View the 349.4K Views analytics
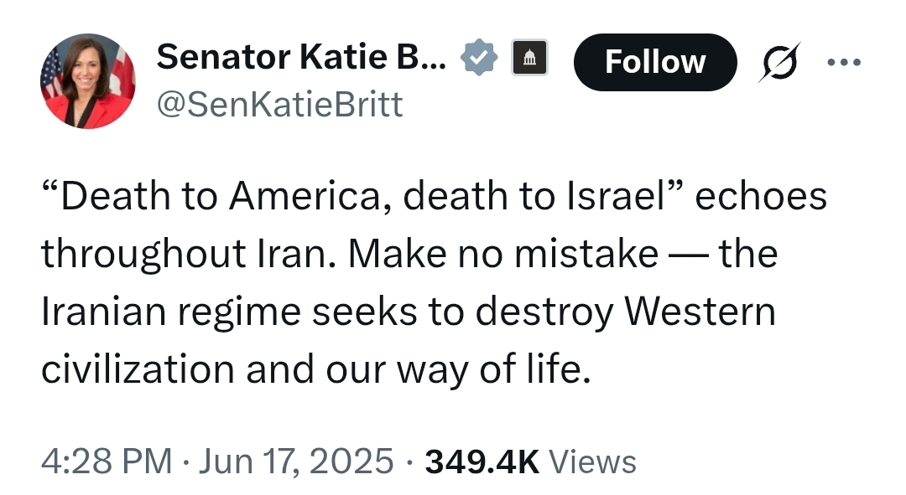The width and height of the screenshot is (906, 495). tap(530, 461)
